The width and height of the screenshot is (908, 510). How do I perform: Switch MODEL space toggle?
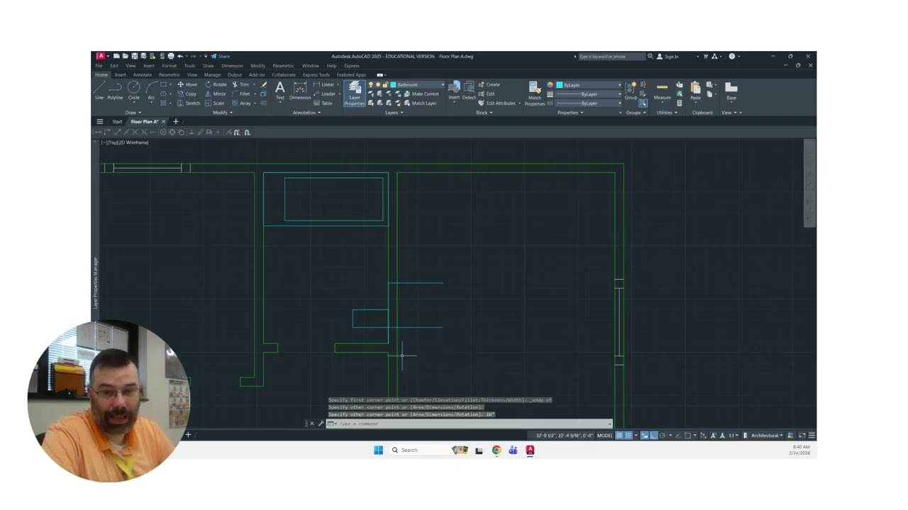click(x=604, y=436)
